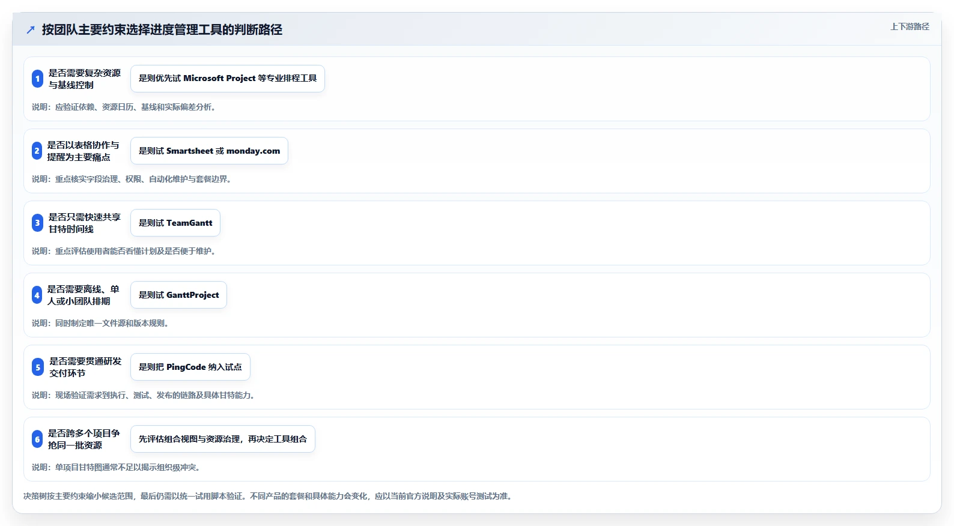Click question '是否需要离线、单人或小团队排期'
The width and height of the screenshot is (954, 526).
point(84,295)
